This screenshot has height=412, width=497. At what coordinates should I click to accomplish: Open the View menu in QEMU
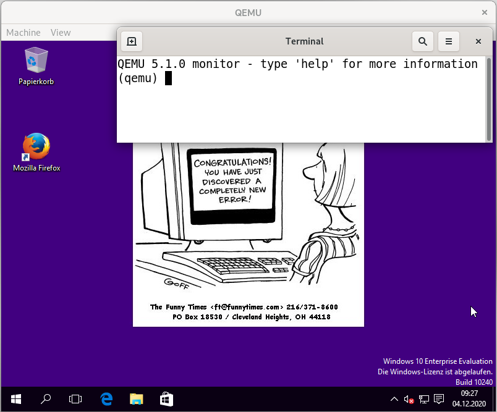coord(61,33)
